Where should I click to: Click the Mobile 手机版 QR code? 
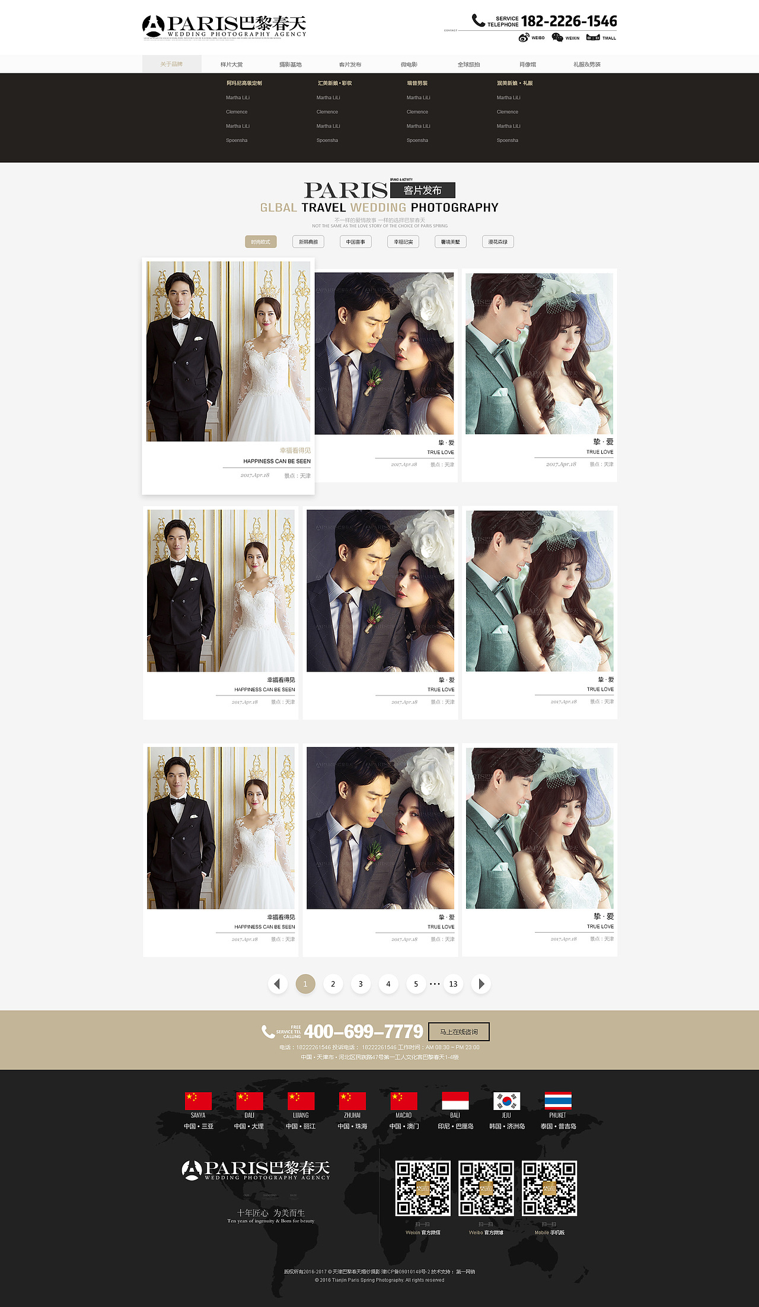pyautogui.click(x=550, y=1188)
